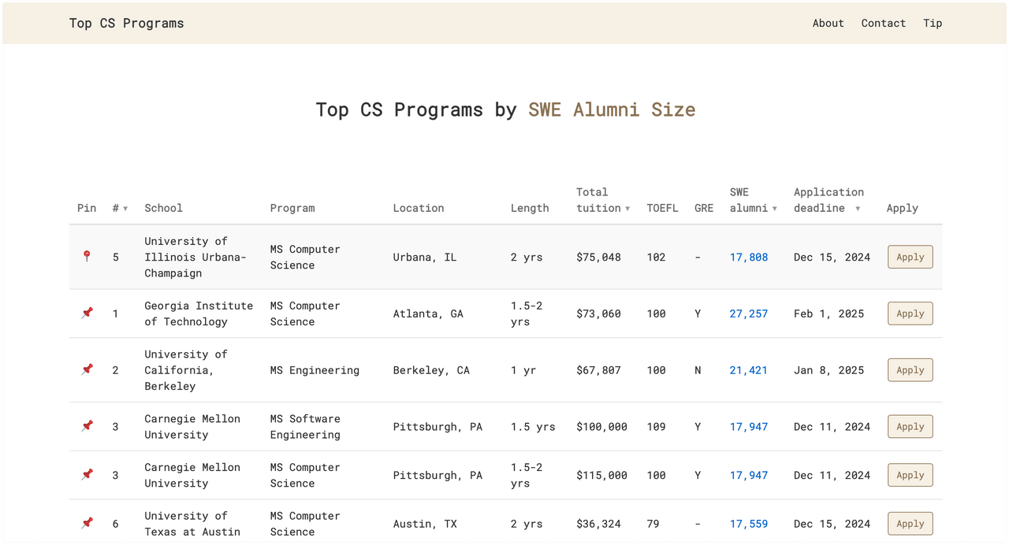Click length value 1 yr

[x=523, y=370]
